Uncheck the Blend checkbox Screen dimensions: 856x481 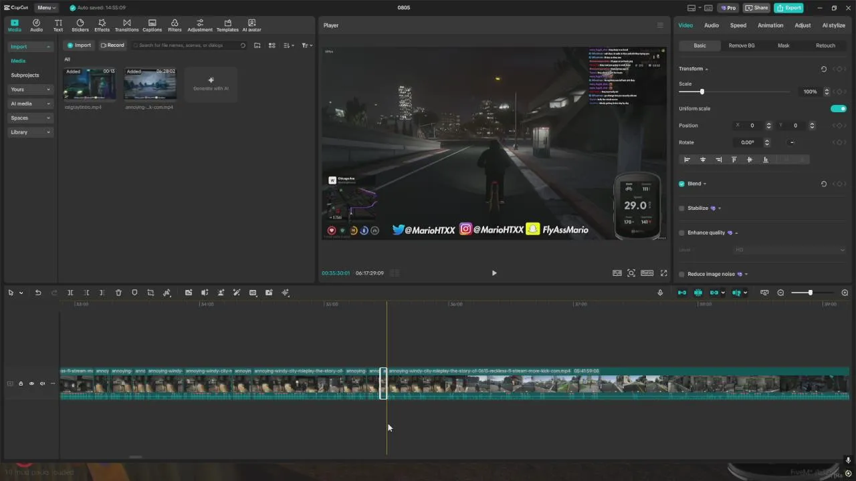click(681, 184)
